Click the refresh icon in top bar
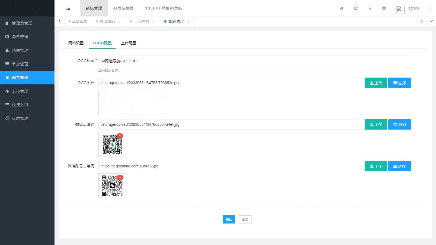The width and height of the screenshot is (436, 245). point(356,8)
